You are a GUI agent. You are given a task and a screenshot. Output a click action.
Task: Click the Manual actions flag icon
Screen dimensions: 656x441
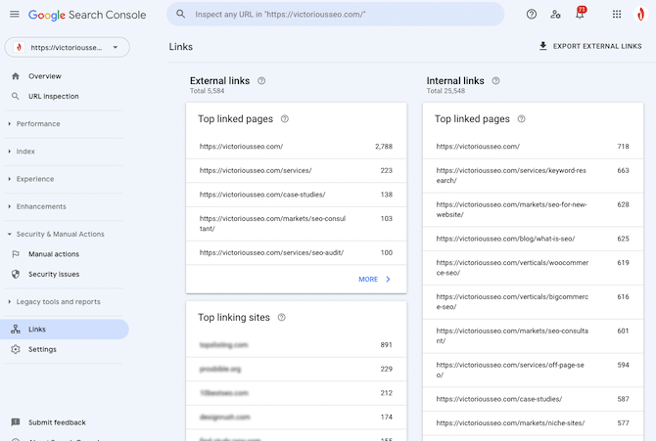click(x=16, y=254)
